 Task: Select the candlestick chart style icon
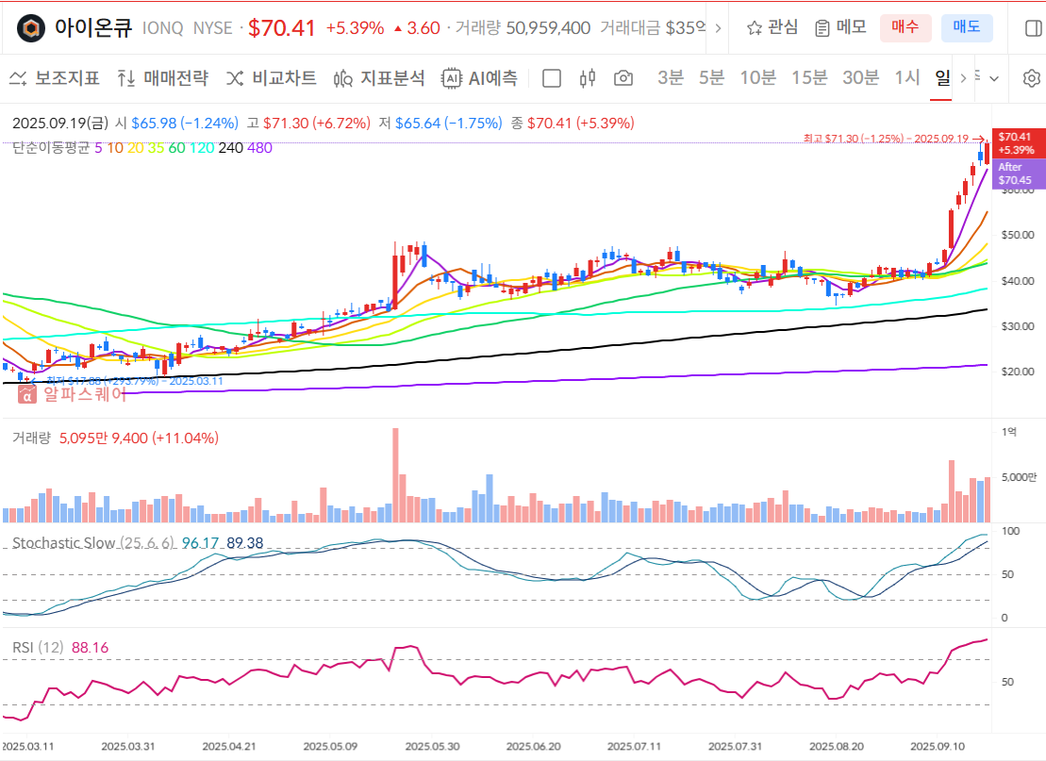tap(587, 78)
